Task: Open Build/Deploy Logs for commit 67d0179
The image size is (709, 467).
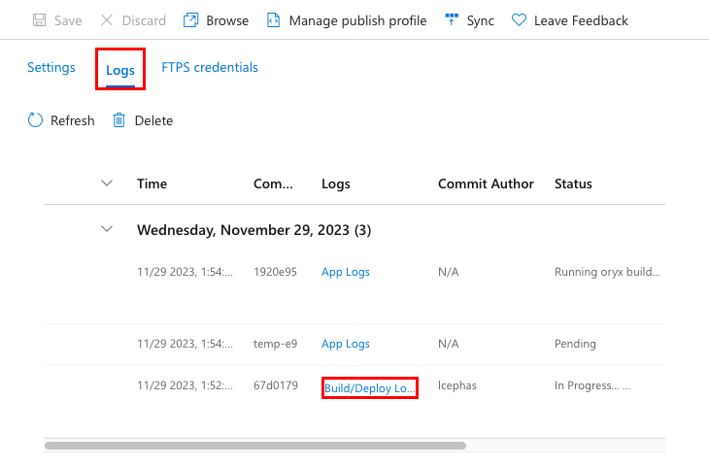Action: click(x=370, y=387)
